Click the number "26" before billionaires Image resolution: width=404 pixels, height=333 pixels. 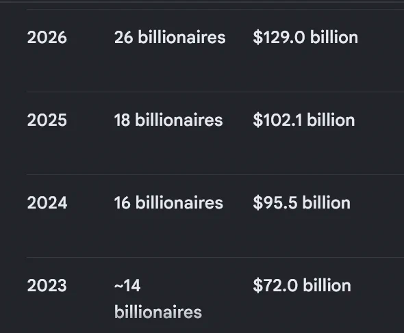pos(124,38)
